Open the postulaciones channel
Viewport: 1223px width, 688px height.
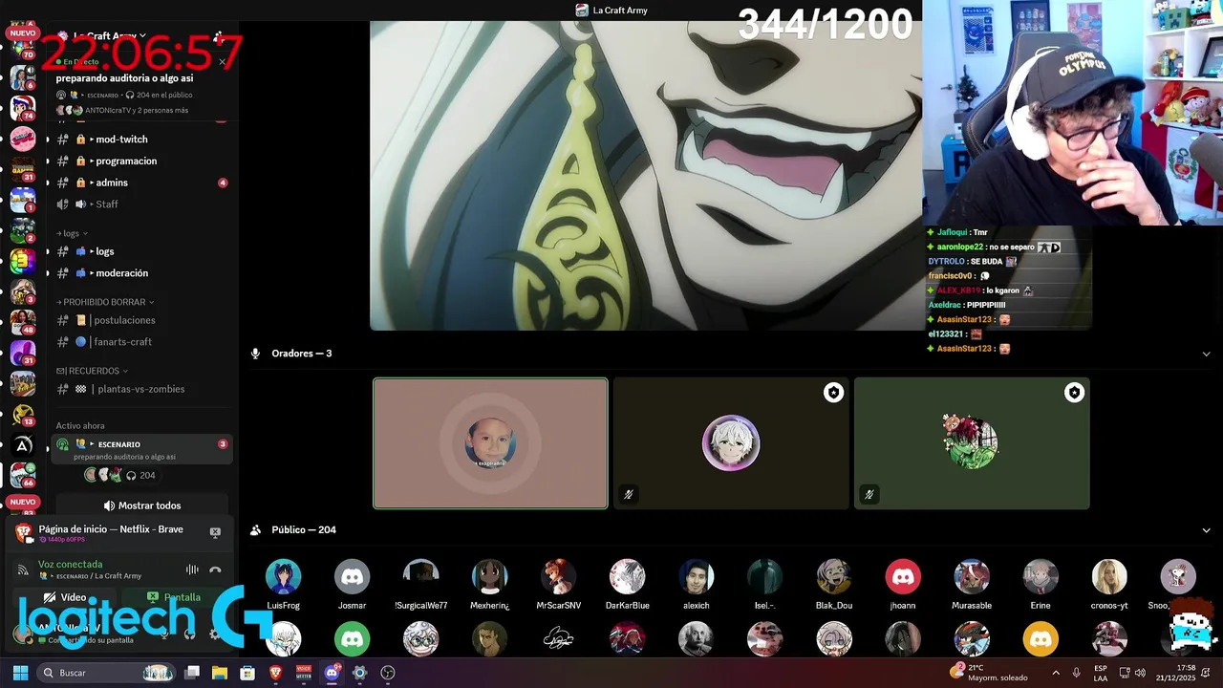coord(139,320)
